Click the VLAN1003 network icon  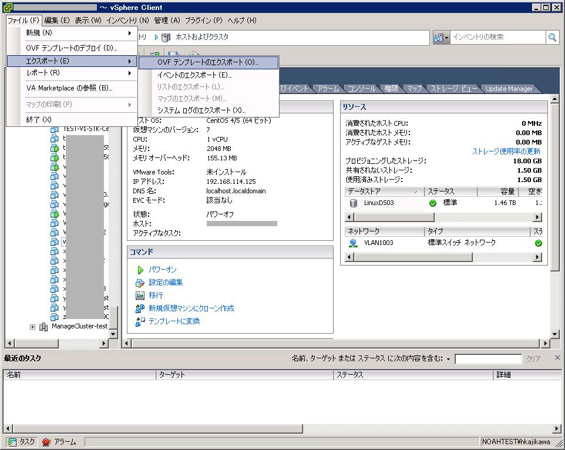[x=354, y=243]
